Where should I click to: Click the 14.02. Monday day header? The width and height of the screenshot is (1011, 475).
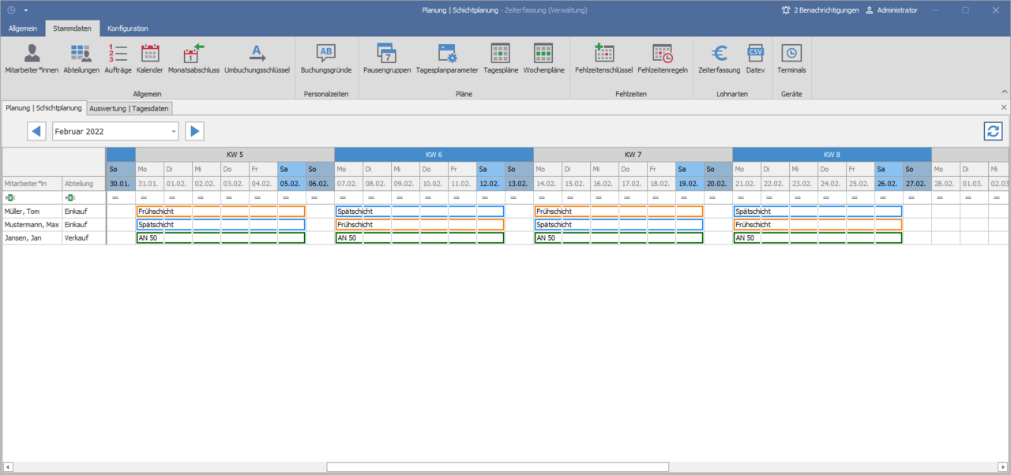tap(547, 183)
